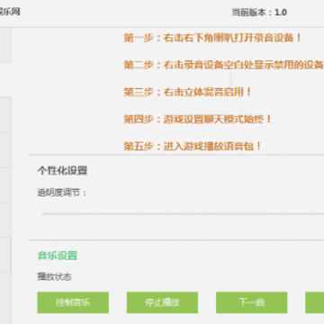Open left sidebar tab beside transparency slider
The width and height of the screenshot is (324, 324).
[x=5, y=220]
